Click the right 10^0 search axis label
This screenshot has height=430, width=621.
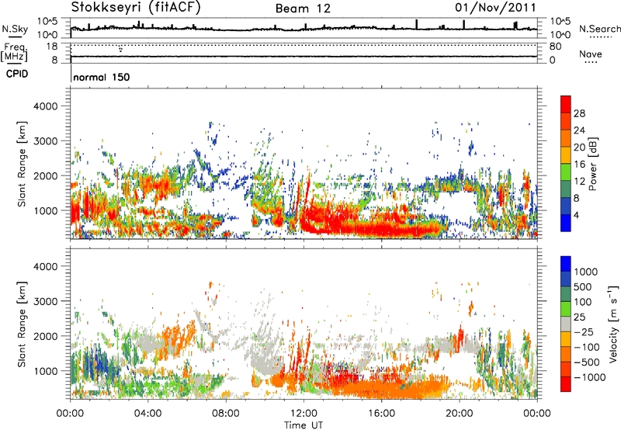[x=560, y=35]
